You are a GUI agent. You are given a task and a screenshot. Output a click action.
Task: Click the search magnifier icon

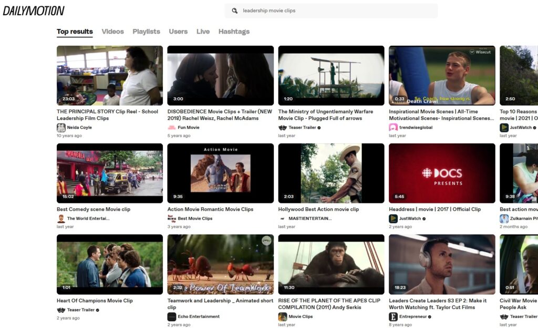pyautogui.click(x=235, y=11)
